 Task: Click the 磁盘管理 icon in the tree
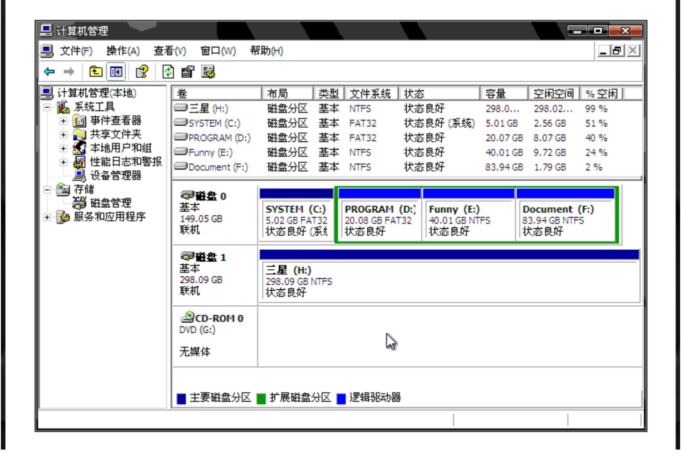tap(79, 203)
